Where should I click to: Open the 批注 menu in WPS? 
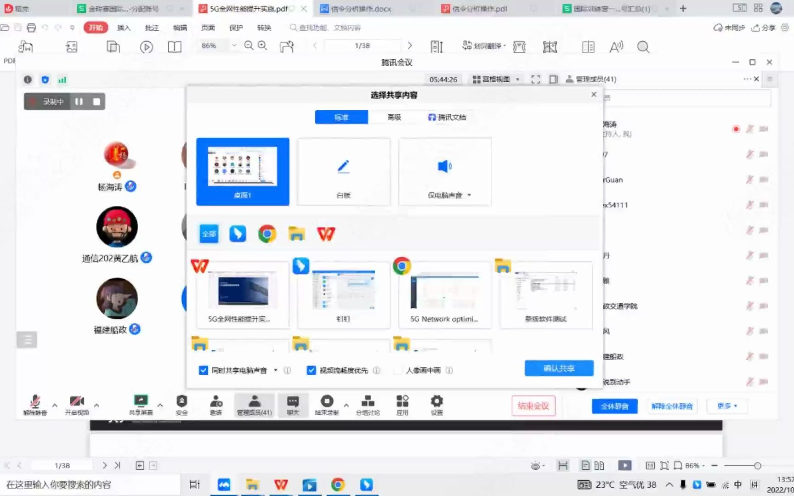click(152, 28)
